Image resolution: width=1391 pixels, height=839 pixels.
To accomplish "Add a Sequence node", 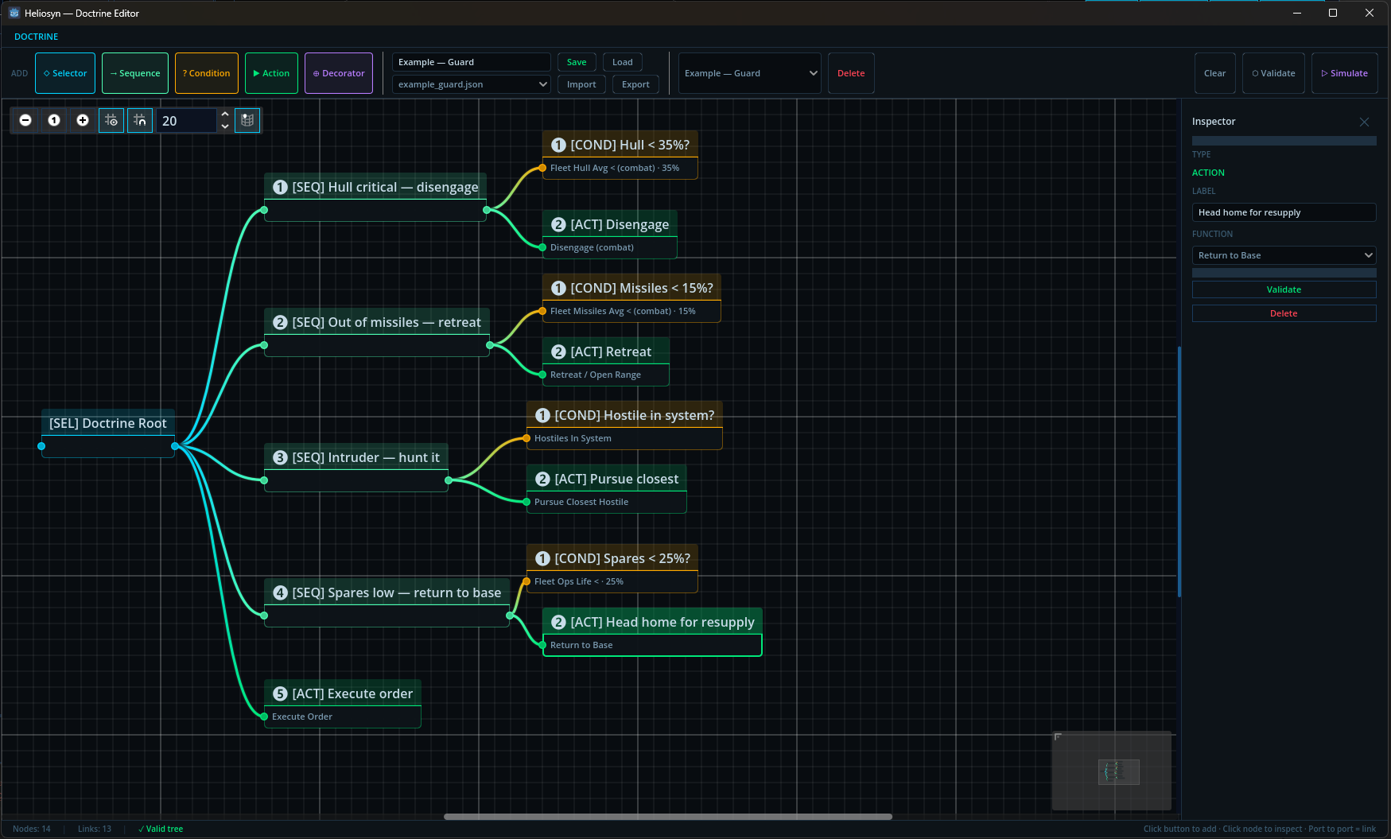I will (x=135, y=73).
